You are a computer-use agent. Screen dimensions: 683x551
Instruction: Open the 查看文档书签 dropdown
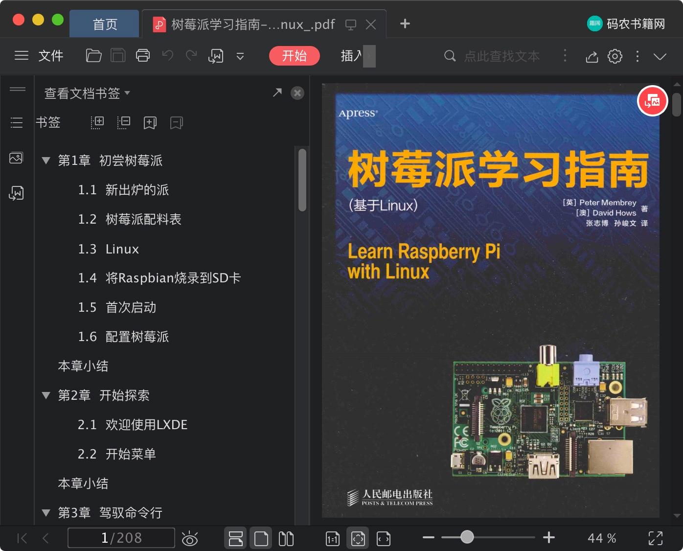point(87,93)
